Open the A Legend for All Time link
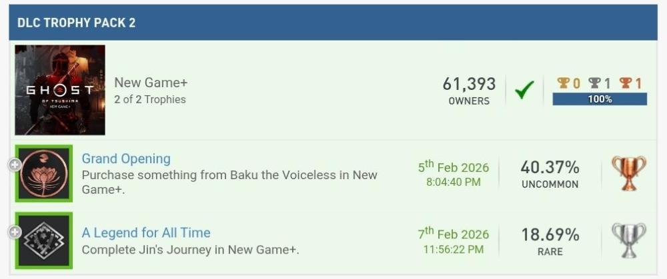667x279 pixels. [146, 232]
